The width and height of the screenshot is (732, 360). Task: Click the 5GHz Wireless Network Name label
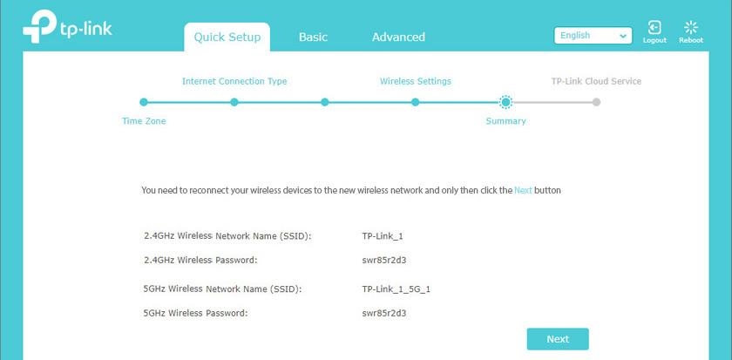[x=227, y=289]
